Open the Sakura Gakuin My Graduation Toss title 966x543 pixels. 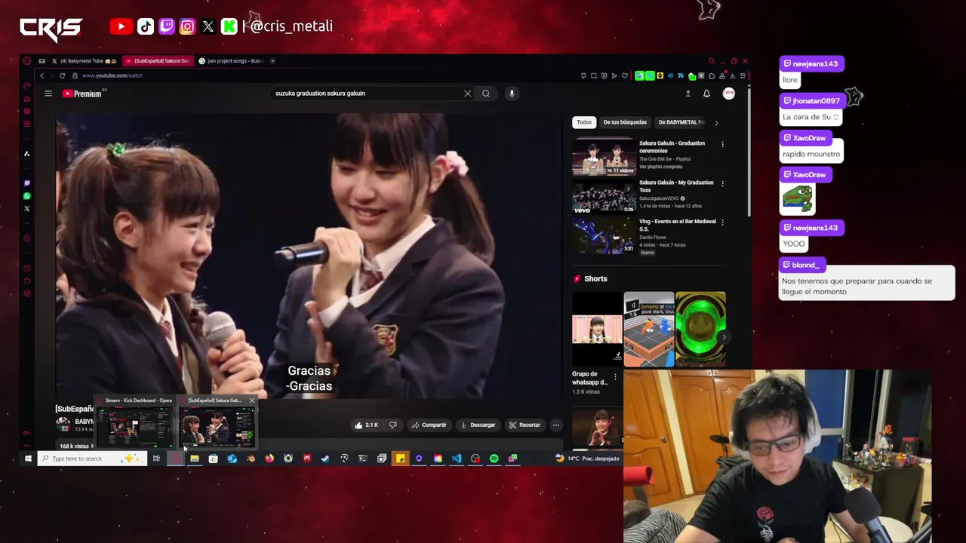coord(676,186)
